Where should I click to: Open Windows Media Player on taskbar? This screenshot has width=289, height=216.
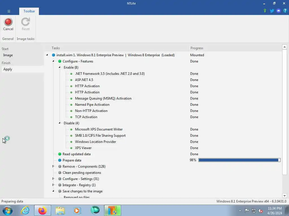coord(77,210)
